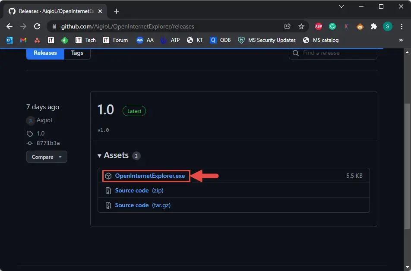The width and height of the screenshot is (411, 271).
Task: Click the v1.0 release description text
Action: 103,130
